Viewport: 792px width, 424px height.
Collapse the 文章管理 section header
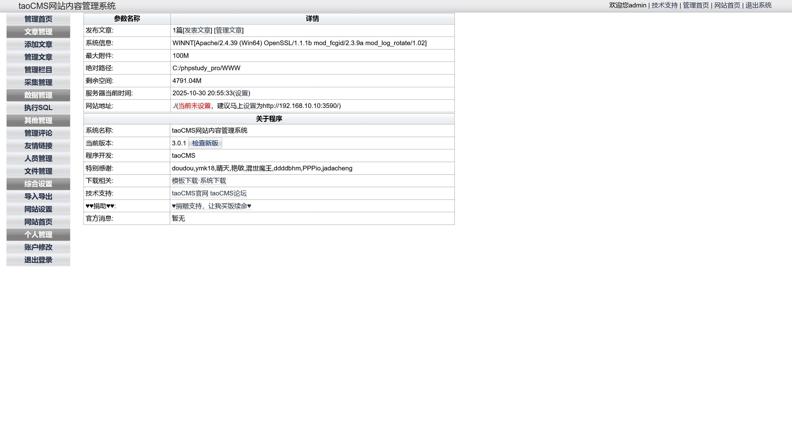(x=38, y=32)
